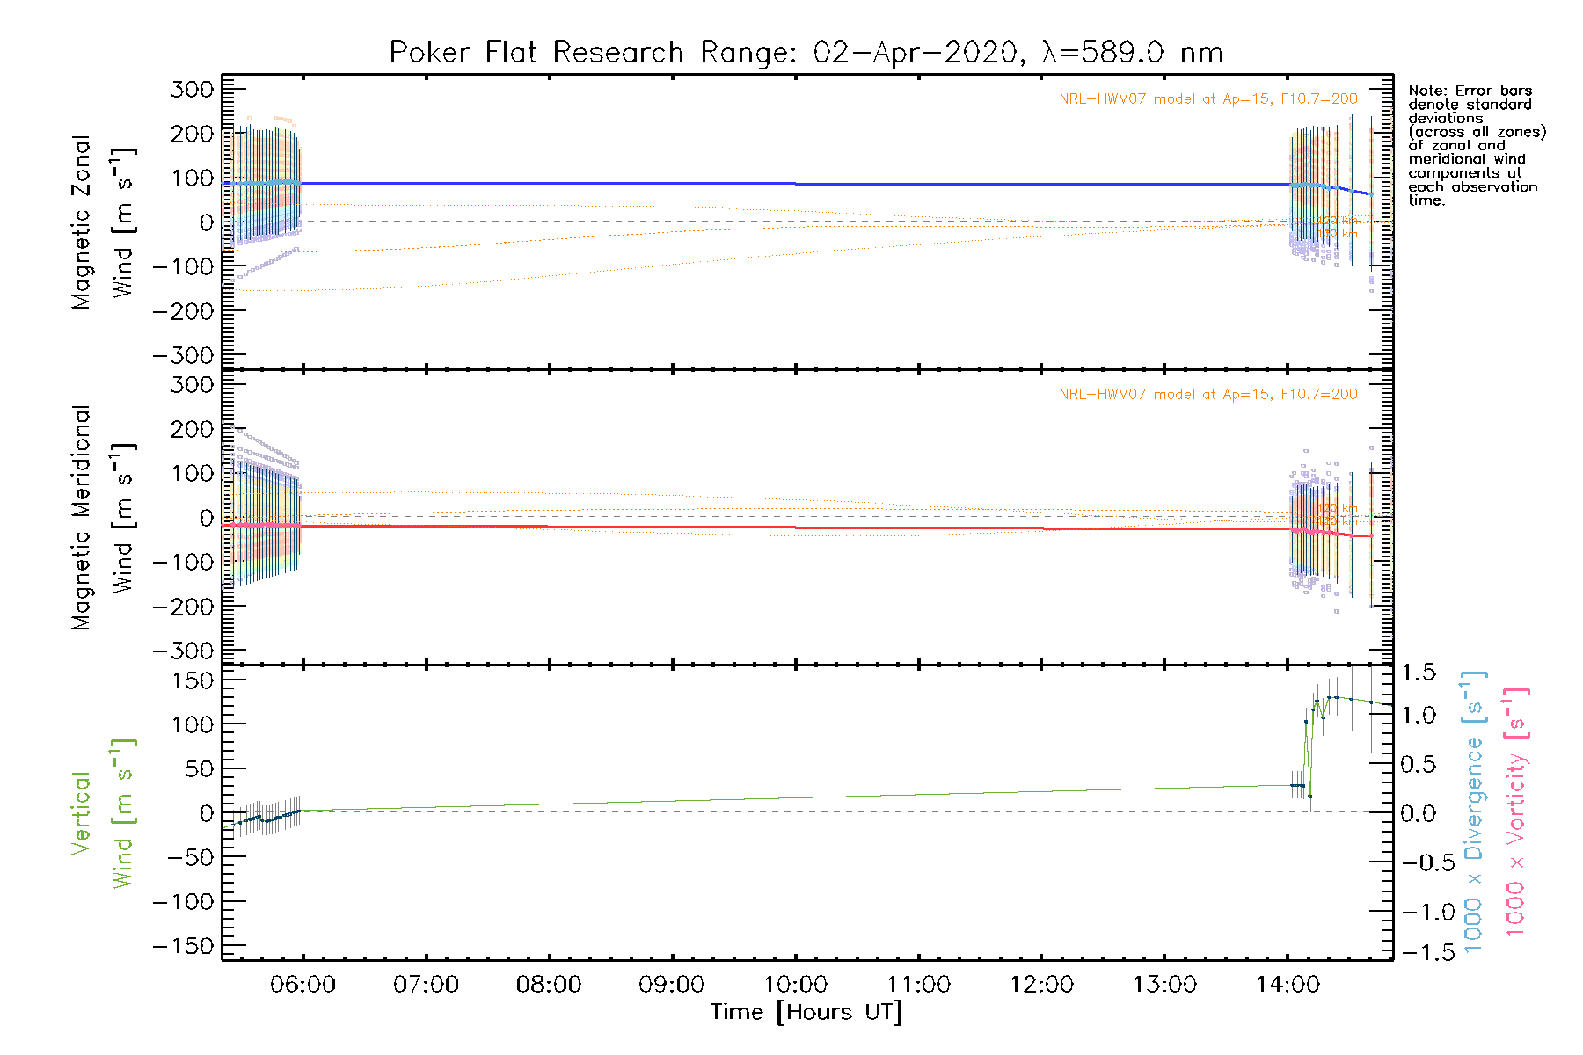Screen dimensions: 1583x1055
Task: Click the 0.5 tick label on divergence axis
Action: pyautogui.click(x=1419, y=764)
